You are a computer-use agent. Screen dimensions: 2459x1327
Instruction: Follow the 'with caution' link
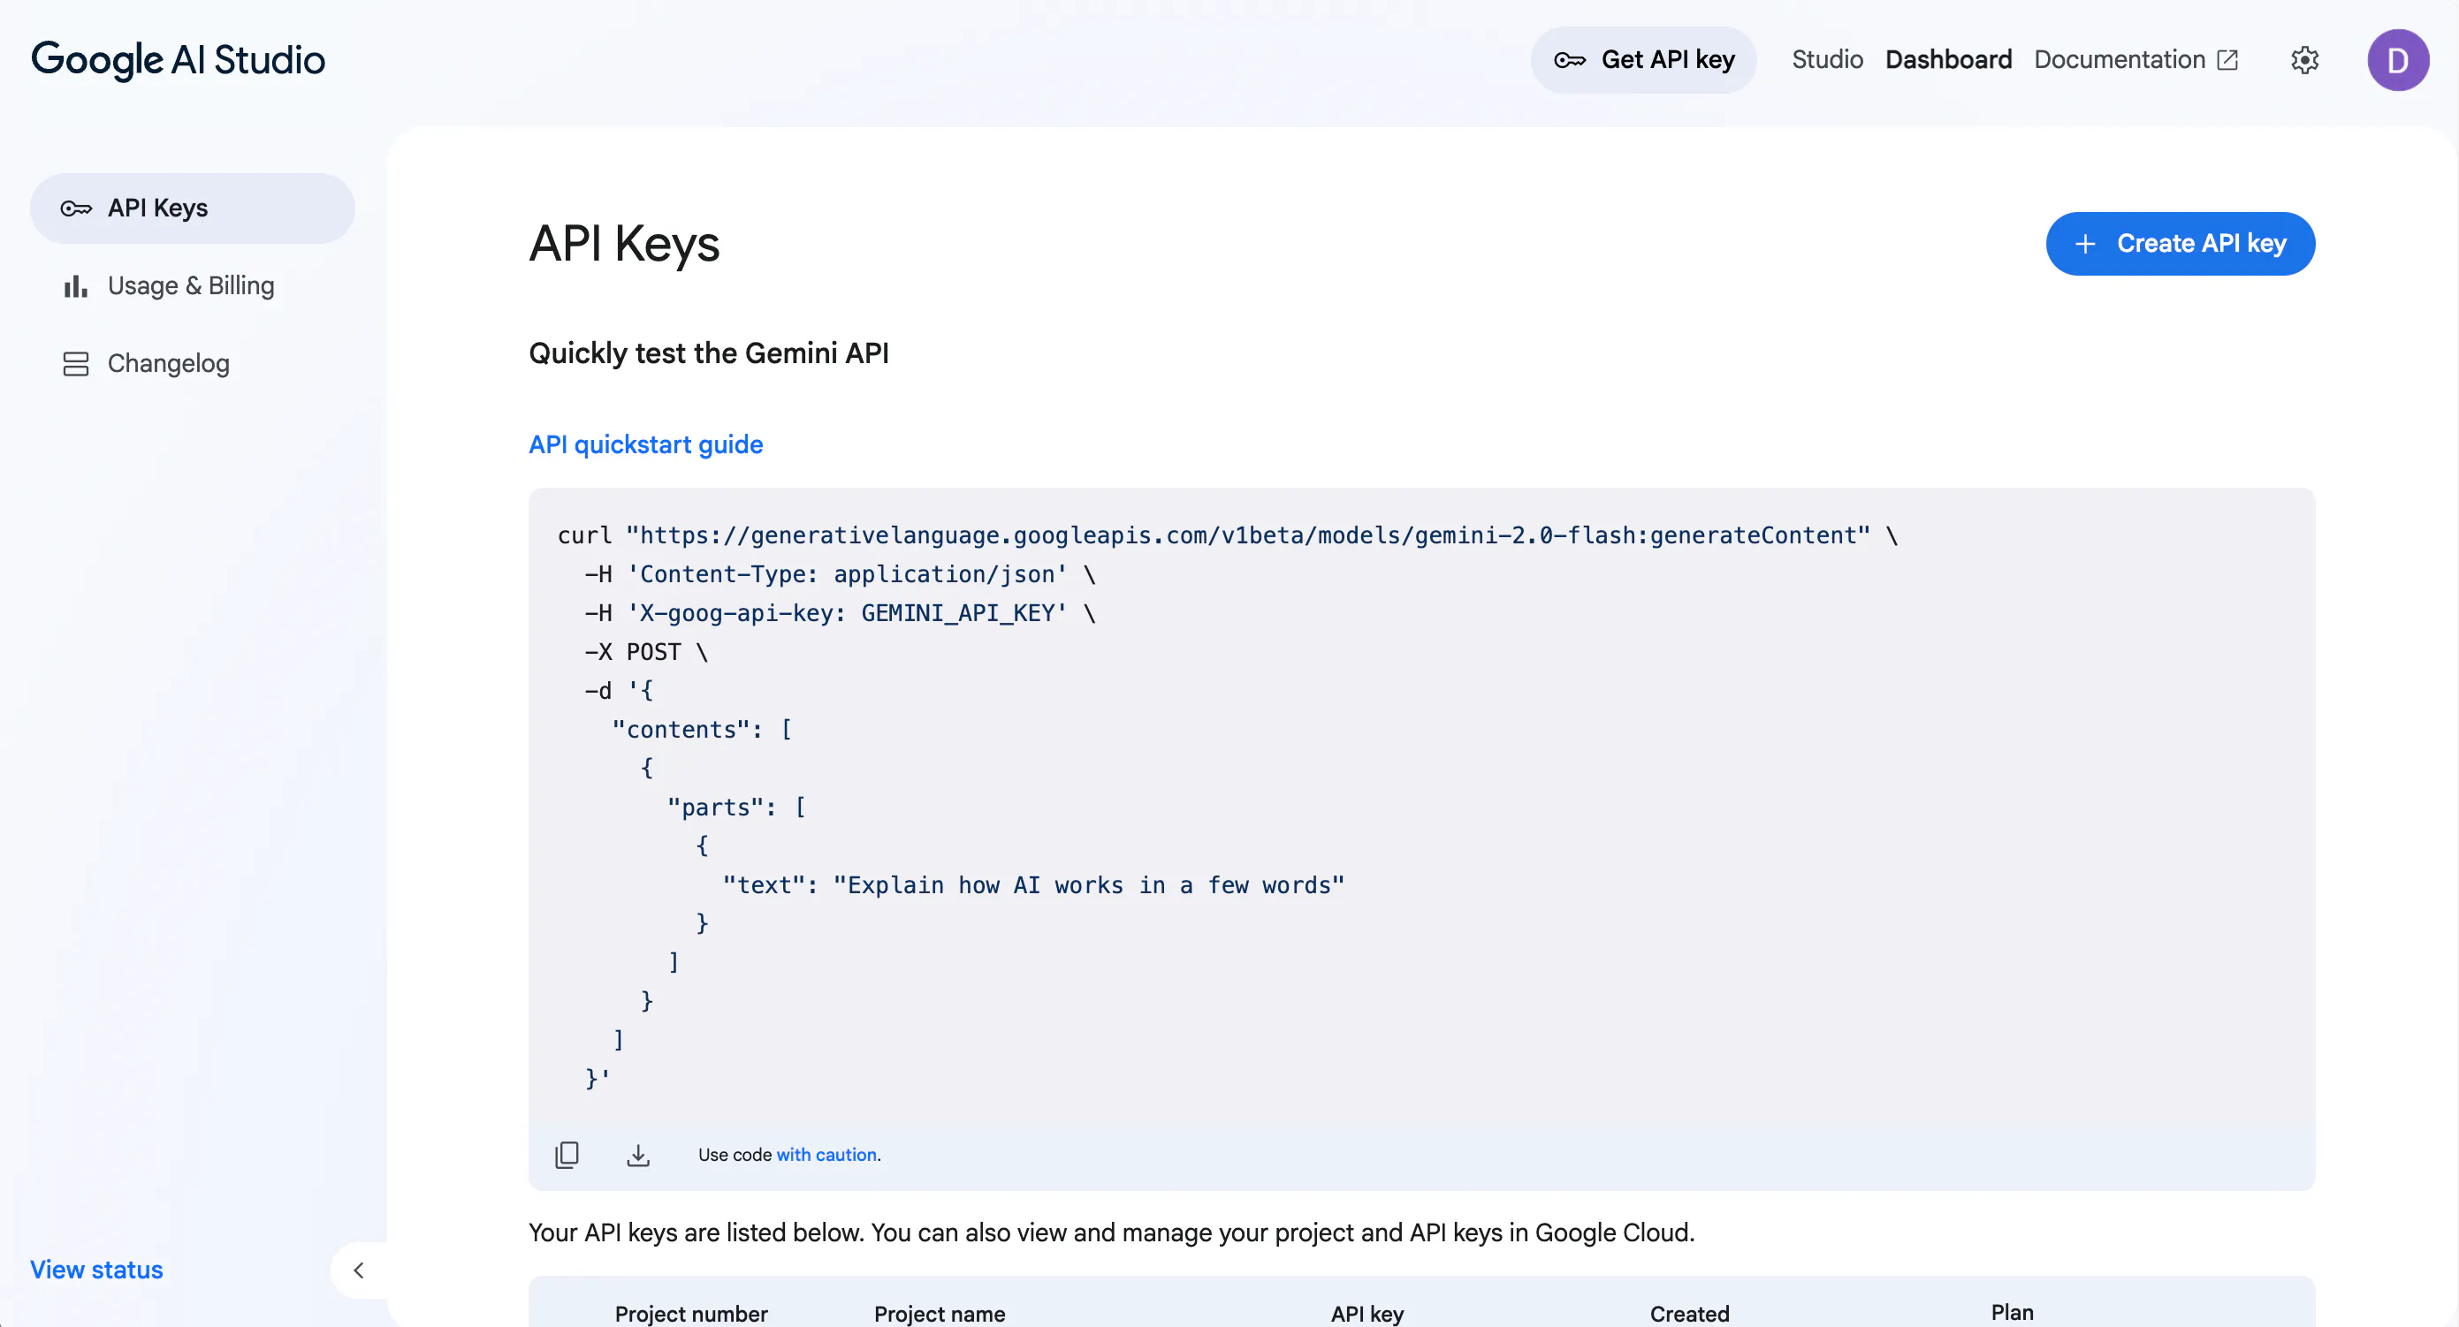pos(826,1155)
